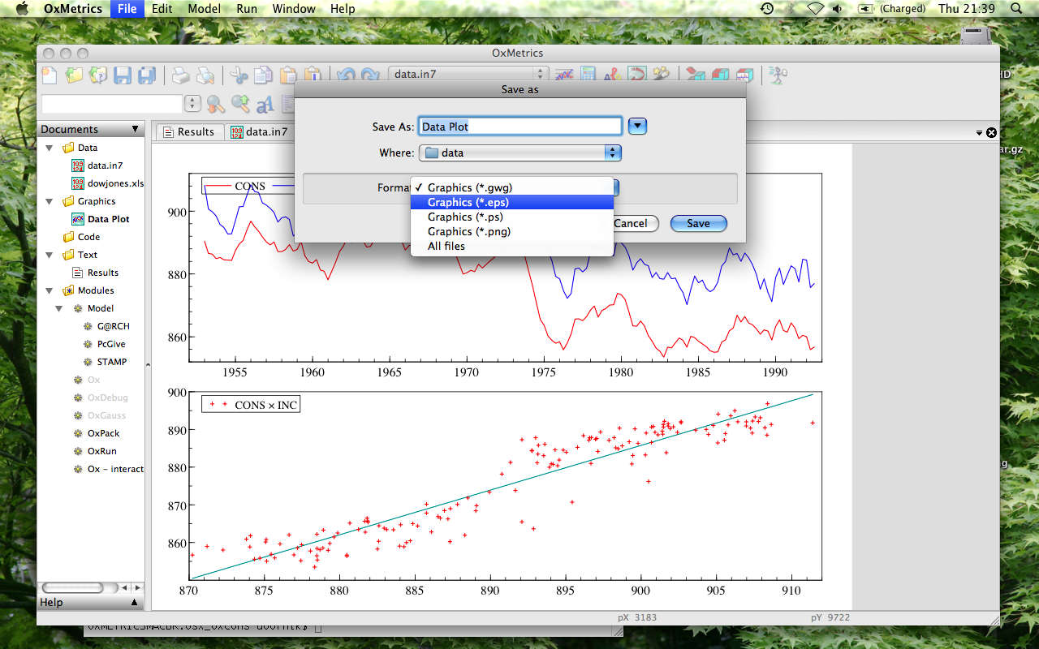Collapse the Graphics folder triangle
The height and width of the screenshot is (649, 1039).
49,201
